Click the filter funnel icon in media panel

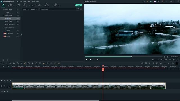(x=78, y=9)
